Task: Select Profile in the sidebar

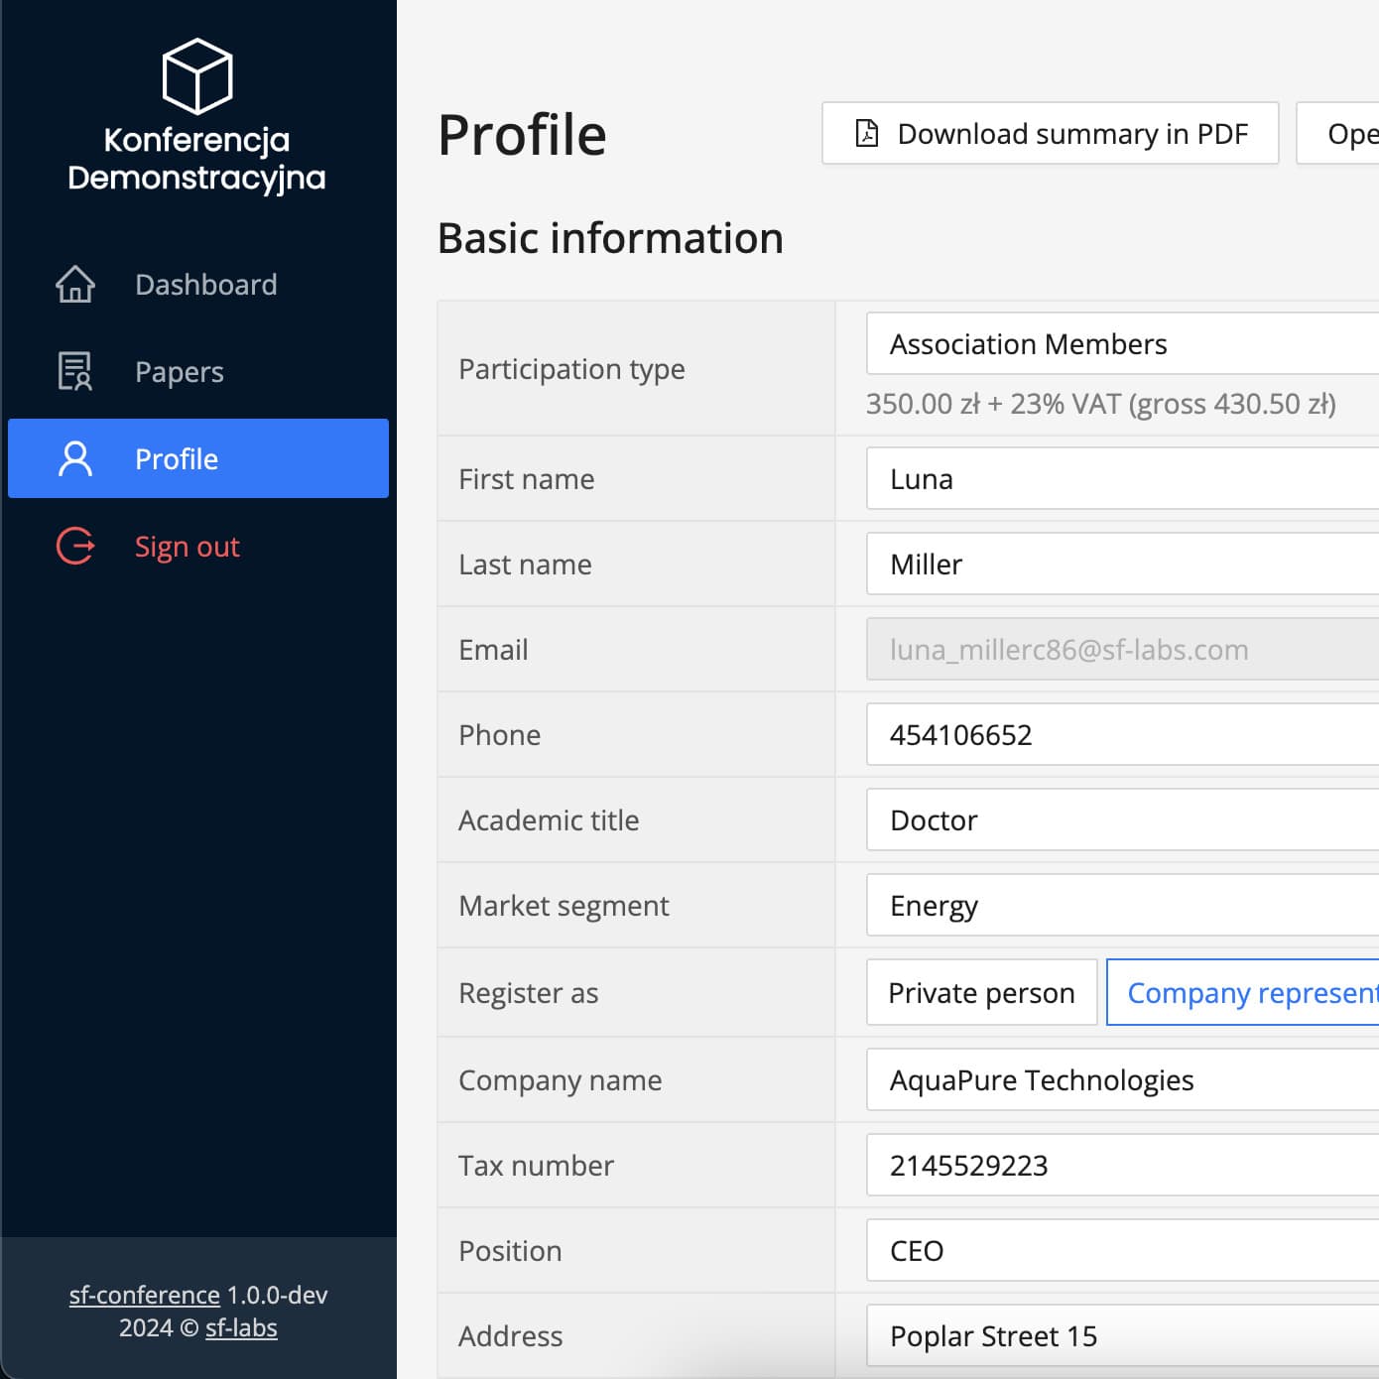Action: (198, 458)
